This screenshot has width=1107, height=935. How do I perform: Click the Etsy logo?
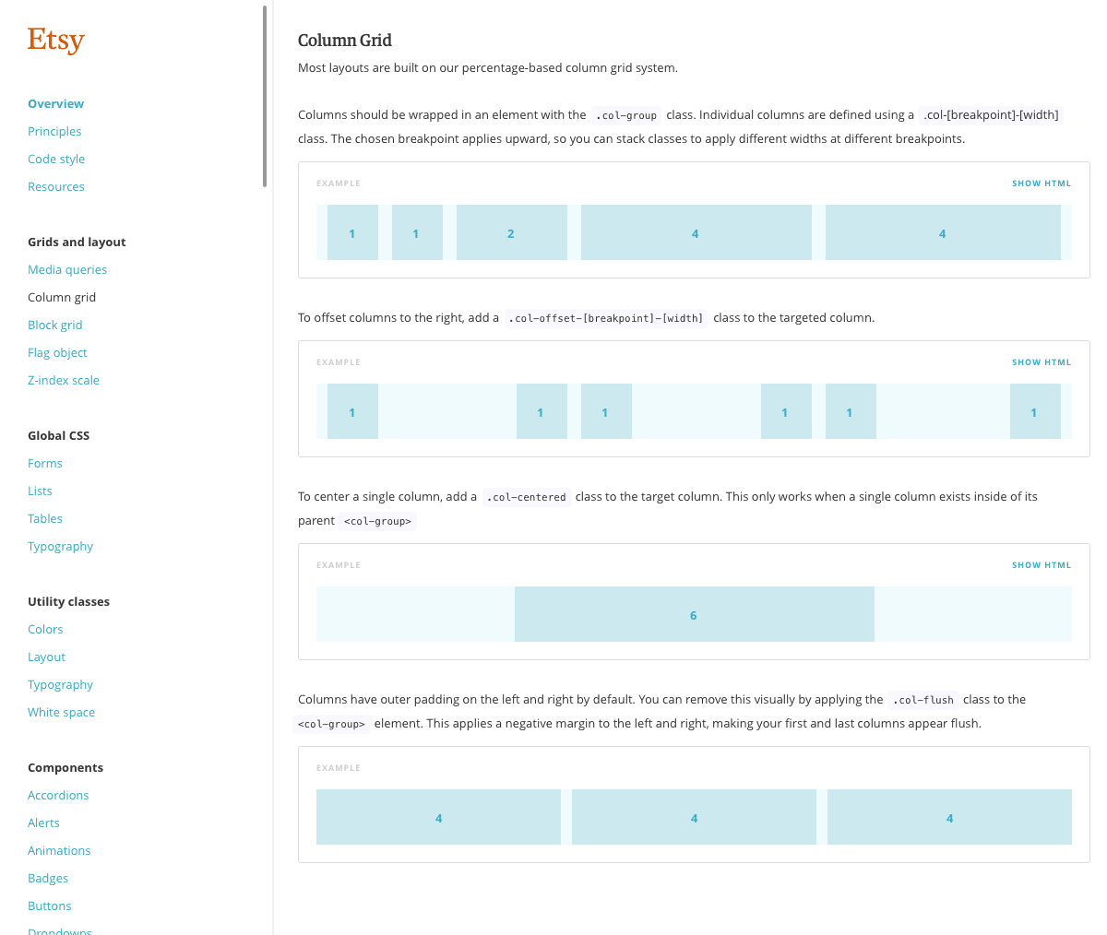click(x=55, y=40)
